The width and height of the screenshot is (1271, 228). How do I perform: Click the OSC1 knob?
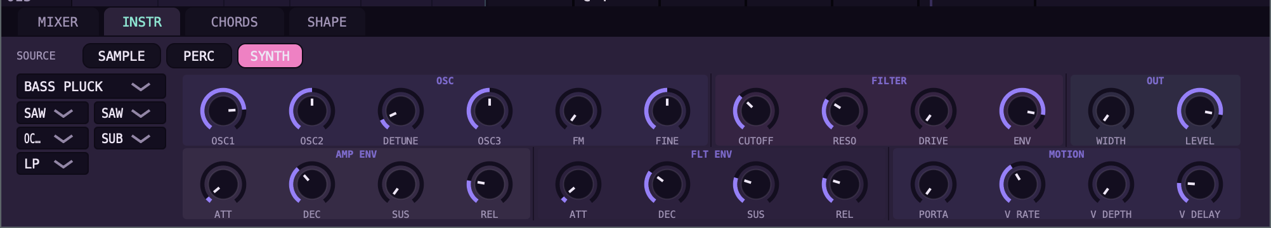[x=223, y=111]
